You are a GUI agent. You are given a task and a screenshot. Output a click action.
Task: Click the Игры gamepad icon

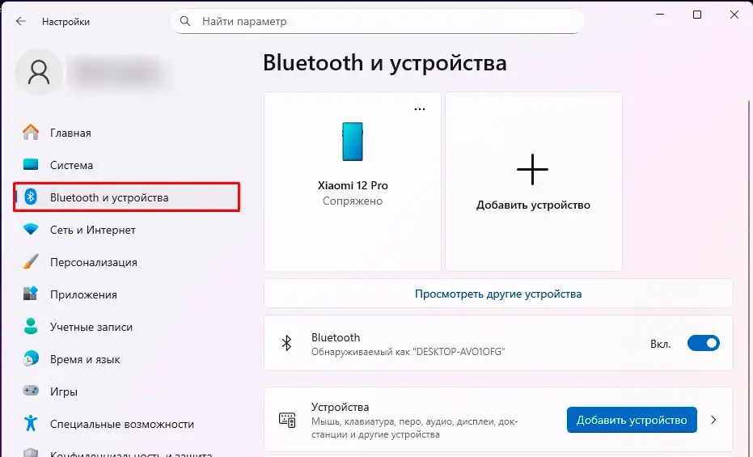pos(31,391)
